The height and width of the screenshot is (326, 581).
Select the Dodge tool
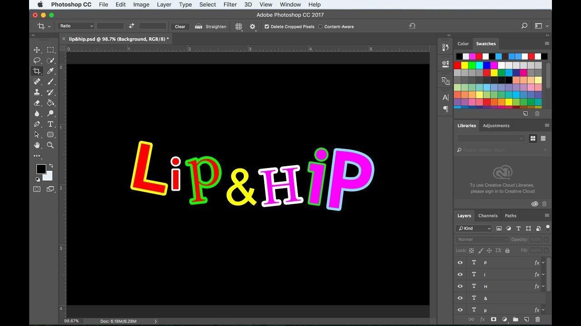pos(50,114)
